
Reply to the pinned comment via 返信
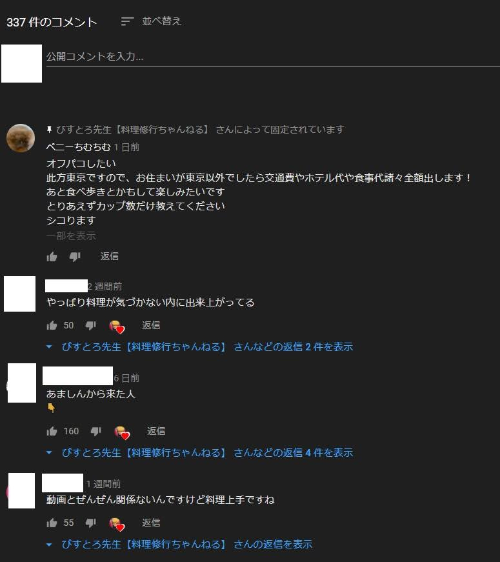click(109, 256)
